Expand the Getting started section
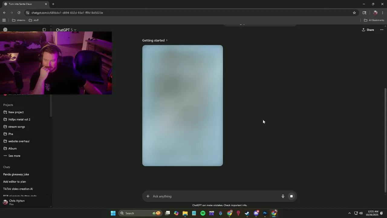Viewport: 387px width, 218px height. pos(155,40)
